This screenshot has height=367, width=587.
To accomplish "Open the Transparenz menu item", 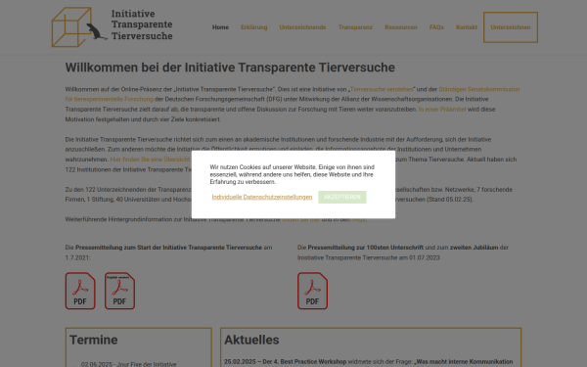I will coord(355,27).
